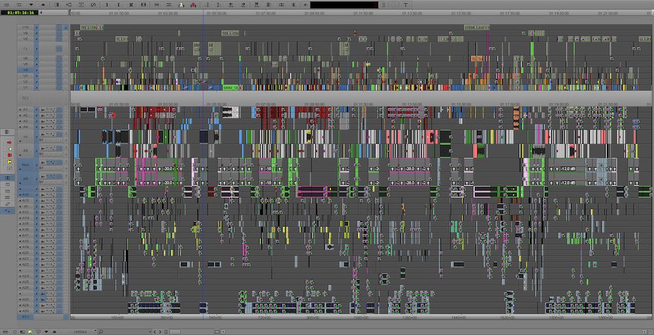Image resolution: width=654 pixels, height=335 pixels.
Task: Click the master timecode display 01:05:16:14
Action: (20, 12)
